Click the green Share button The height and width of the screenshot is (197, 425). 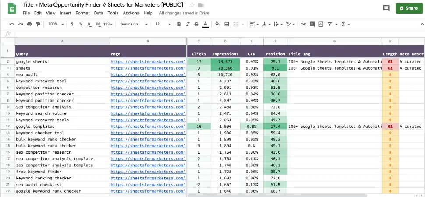pyautogui.click(x=409, y=8)
